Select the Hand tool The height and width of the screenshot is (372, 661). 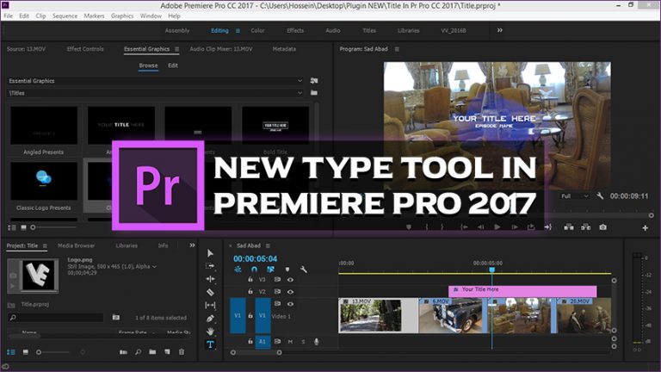click(x=210, y=332)
